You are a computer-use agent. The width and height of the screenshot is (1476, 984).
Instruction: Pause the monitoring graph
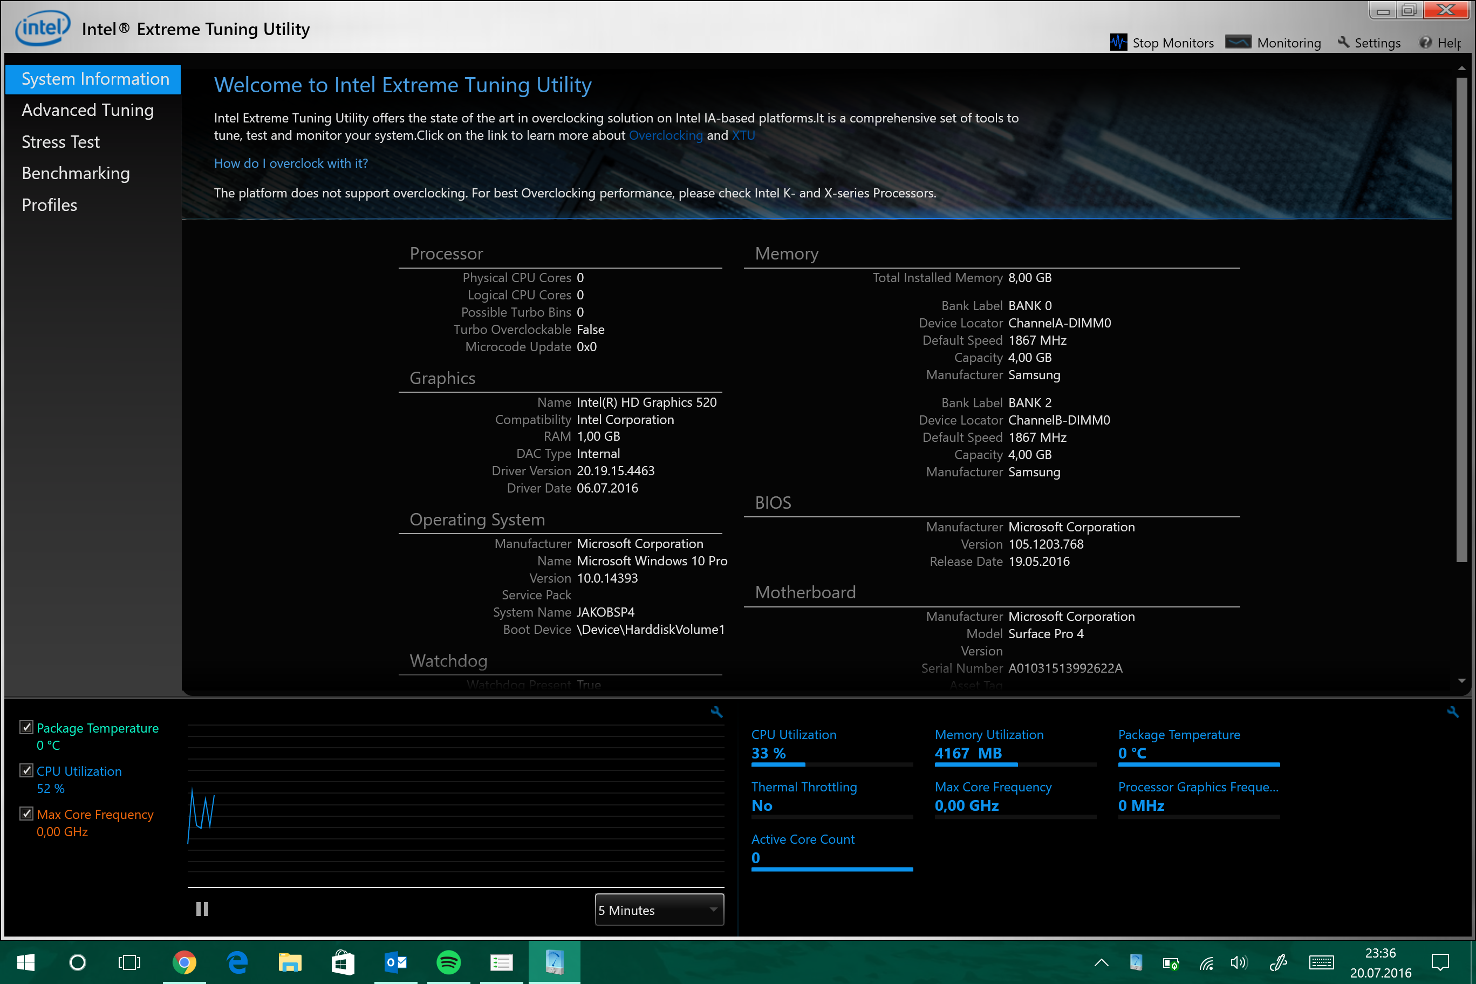pos(202,908)
